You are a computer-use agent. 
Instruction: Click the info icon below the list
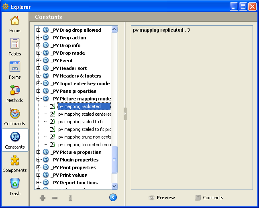[x=70, y=198]
